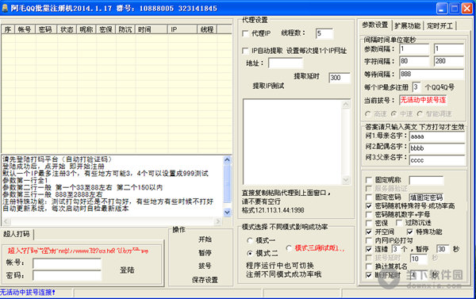Click the 拨号 button
The width and height of the screenshot is (476, 299).
(205, 266)
